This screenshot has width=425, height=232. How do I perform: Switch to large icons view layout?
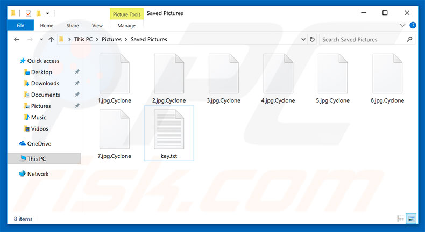tap(411, 219)
